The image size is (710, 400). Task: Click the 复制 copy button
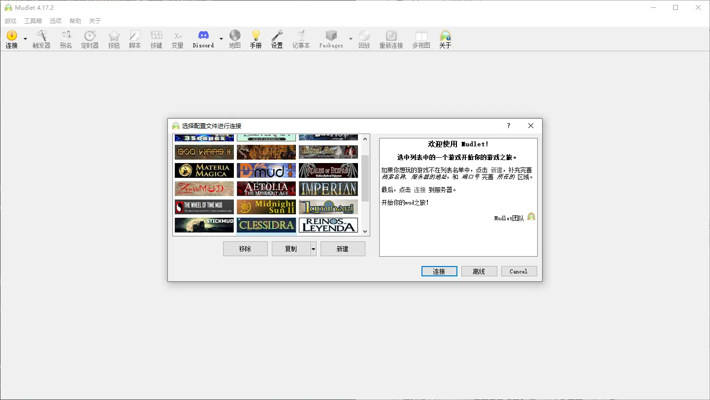291,249
